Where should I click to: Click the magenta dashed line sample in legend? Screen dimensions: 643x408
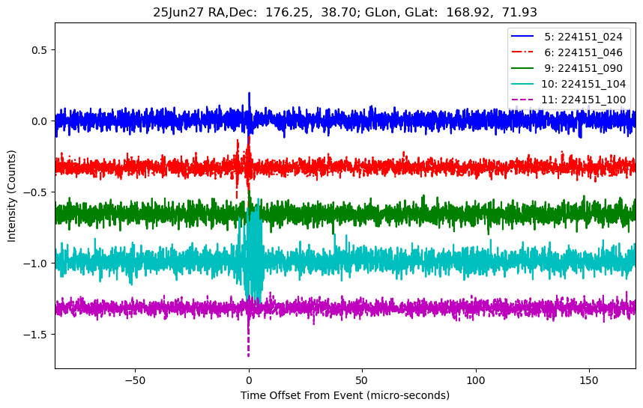[522, 99]
